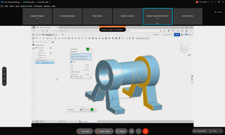Open the Share menu in menu bar
Image resolution: width=225 pixels, height=135 pixels.
[12, 6]
